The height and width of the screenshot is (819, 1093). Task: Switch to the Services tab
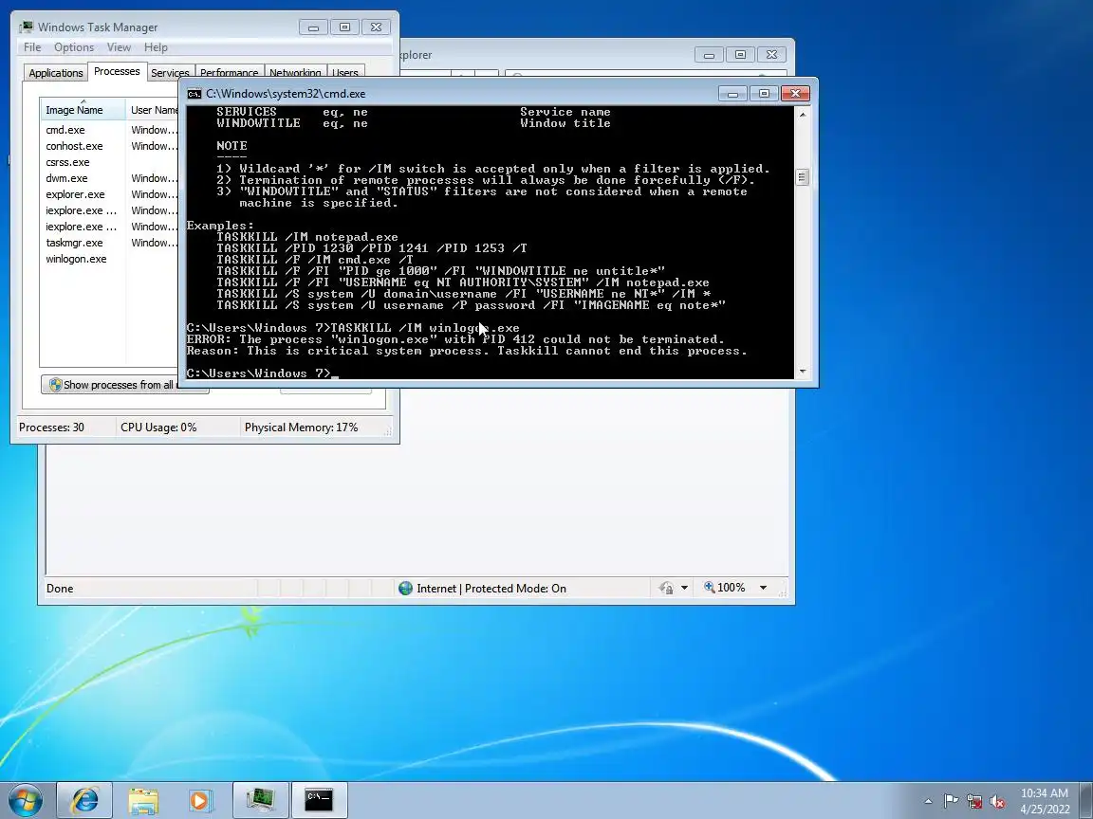[x=170, y=73]
